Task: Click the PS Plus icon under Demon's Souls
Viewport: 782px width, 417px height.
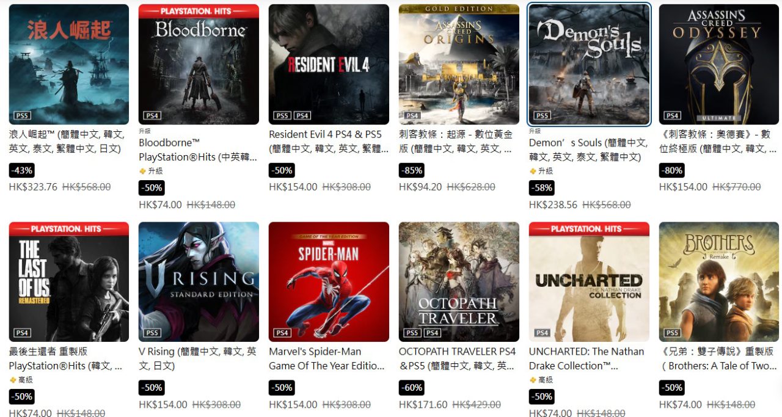Action: pos(533,171)
